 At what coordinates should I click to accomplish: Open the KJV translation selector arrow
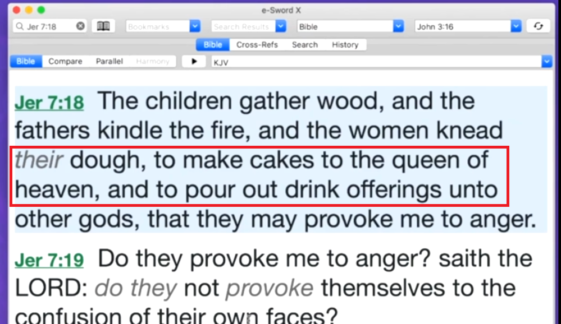(547, 62)
